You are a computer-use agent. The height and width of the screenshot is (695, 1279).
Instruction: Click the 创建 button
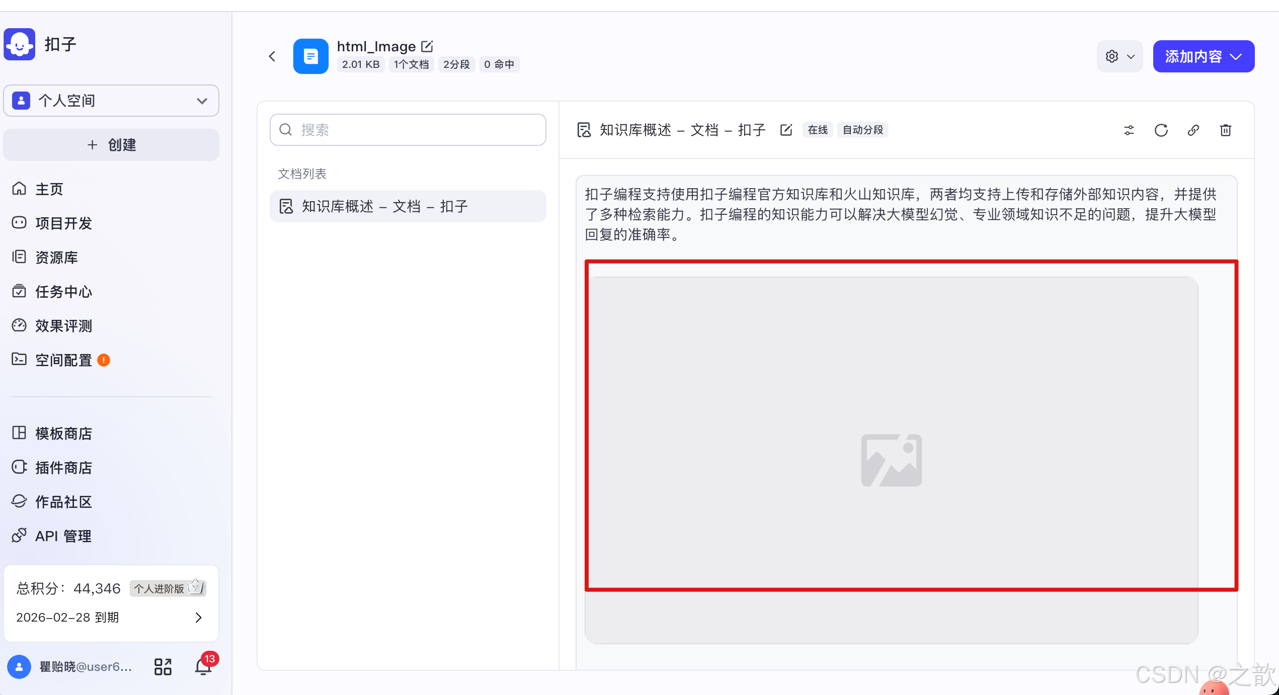[x=111, y=145]
